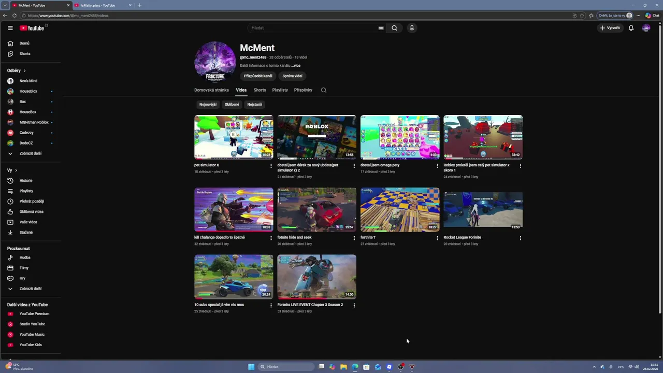The image size is (663, 373).
Task: Show hidden system tray icons
Action: 594,367
